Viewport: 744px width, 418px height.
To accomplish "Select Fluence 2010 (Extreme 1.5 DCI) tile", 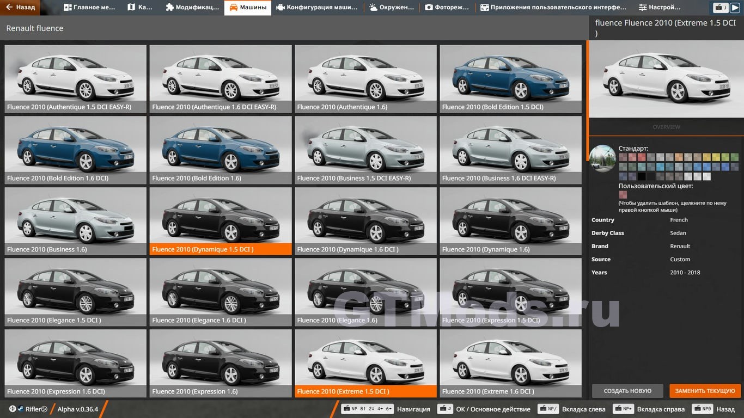I will click(x=365, y=364).
